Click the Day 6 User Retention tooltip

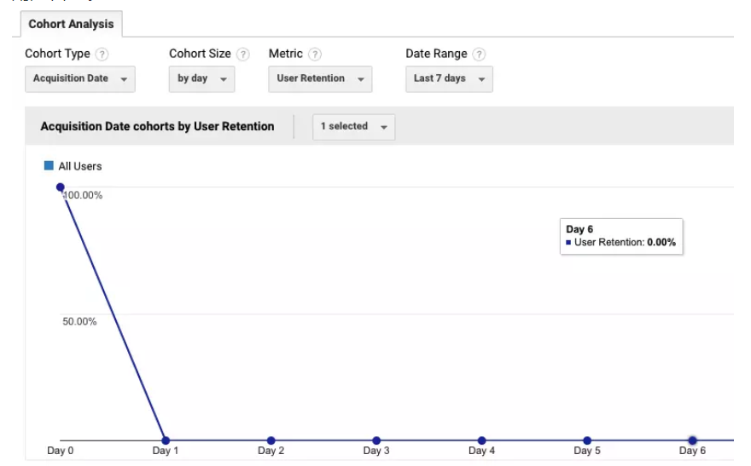[620, 236]
